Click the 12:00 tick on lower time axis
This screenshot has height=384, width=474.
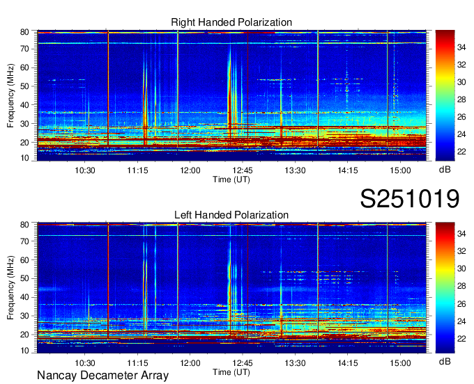190,362
